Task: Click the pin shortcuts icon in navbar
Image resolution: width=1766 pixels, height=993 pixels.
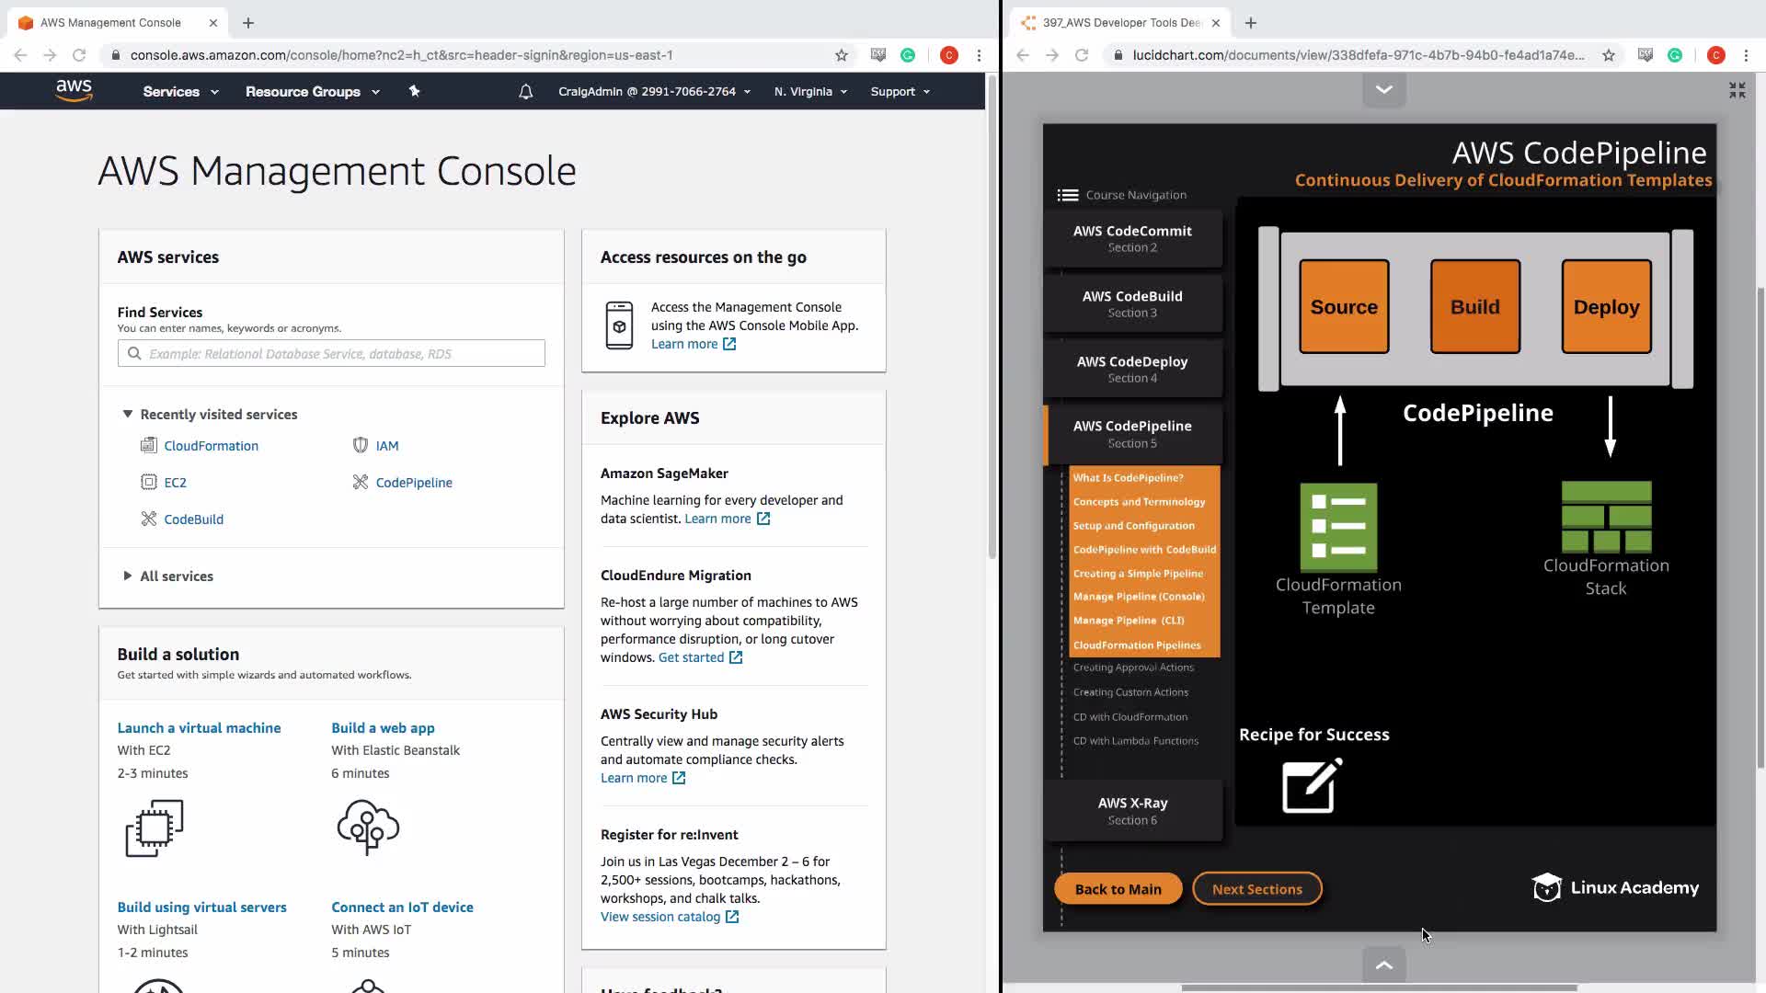Action: (414, 91)
